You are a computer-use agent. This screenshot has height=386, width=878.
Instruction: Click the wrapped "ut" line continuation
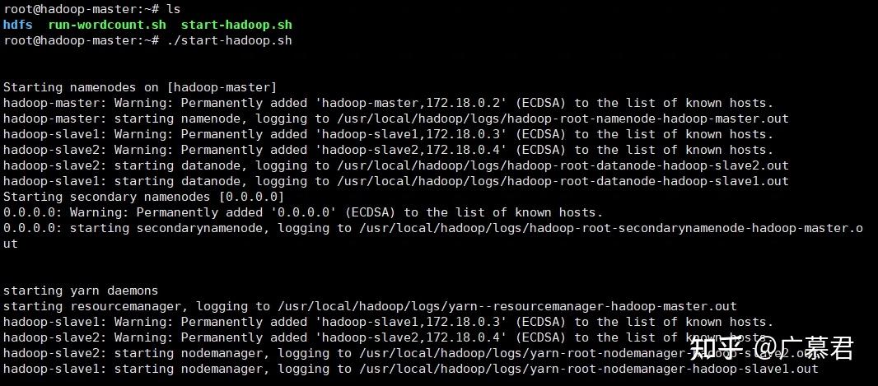[x=11, y=244]
